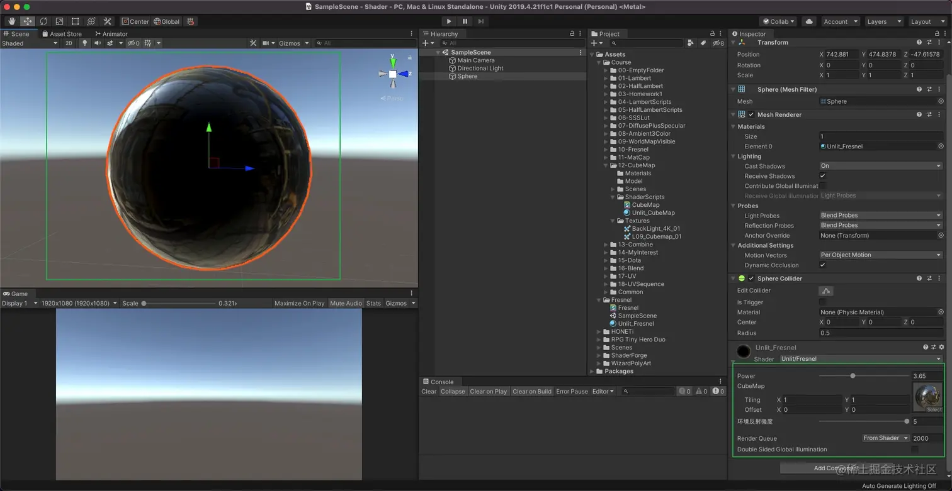The image size is (952, 491).
Task: Select the Move tool
Action: click(28, 21)
